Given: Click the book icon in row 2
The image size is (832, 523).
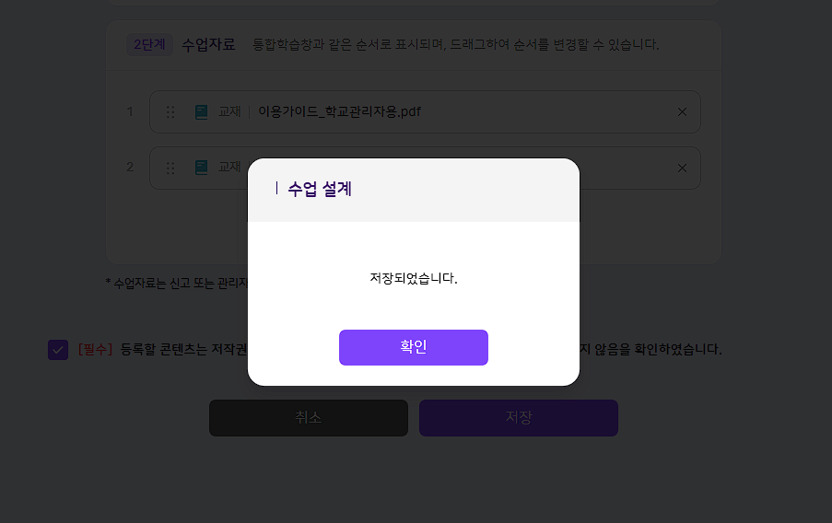Looking at the screenshot, I should coord(201,168).
